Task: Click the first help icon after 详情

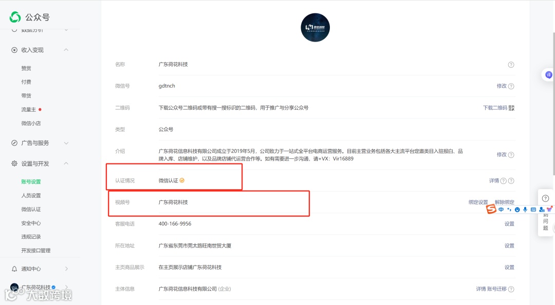Action: point(503,181)
